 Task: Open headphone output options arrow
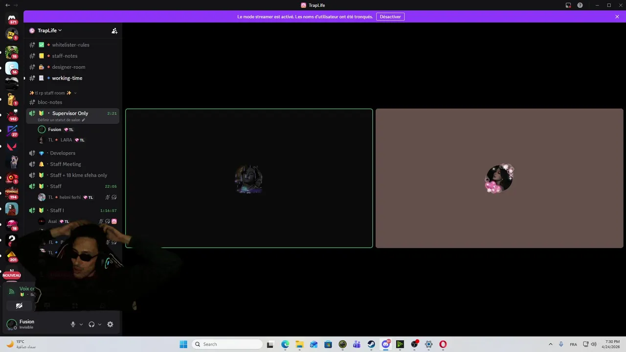100,324
